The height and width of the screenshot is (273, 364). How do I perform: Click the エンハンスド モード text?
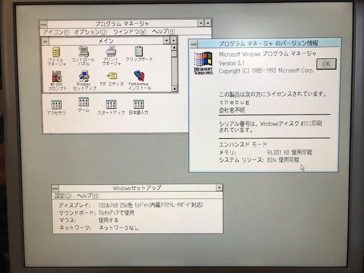[x=243, y=144]
